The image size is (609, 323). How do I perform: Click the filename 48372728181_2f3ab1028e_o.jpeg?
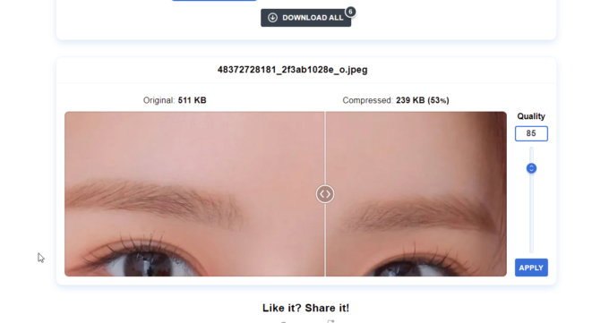292,70
